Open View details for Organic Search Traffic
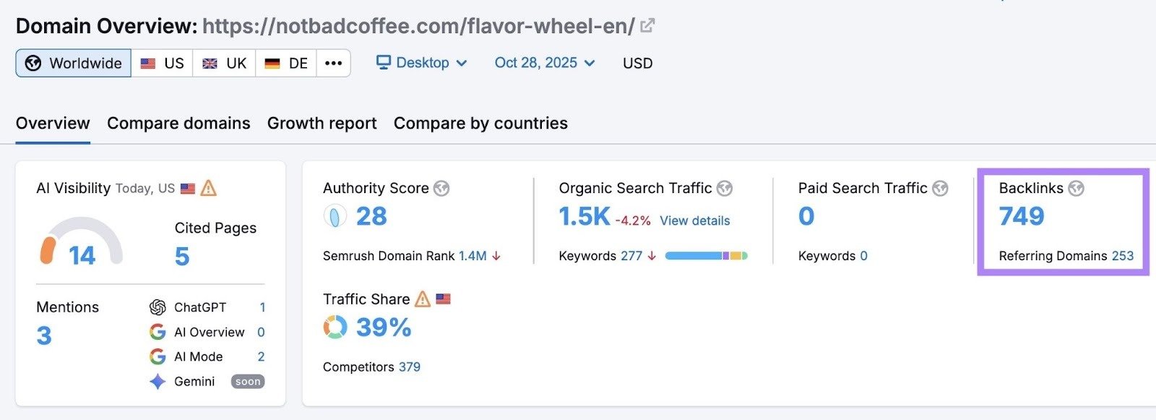Screen dimensions: 1156x420 pyautogui.click(x=694, y=220)
